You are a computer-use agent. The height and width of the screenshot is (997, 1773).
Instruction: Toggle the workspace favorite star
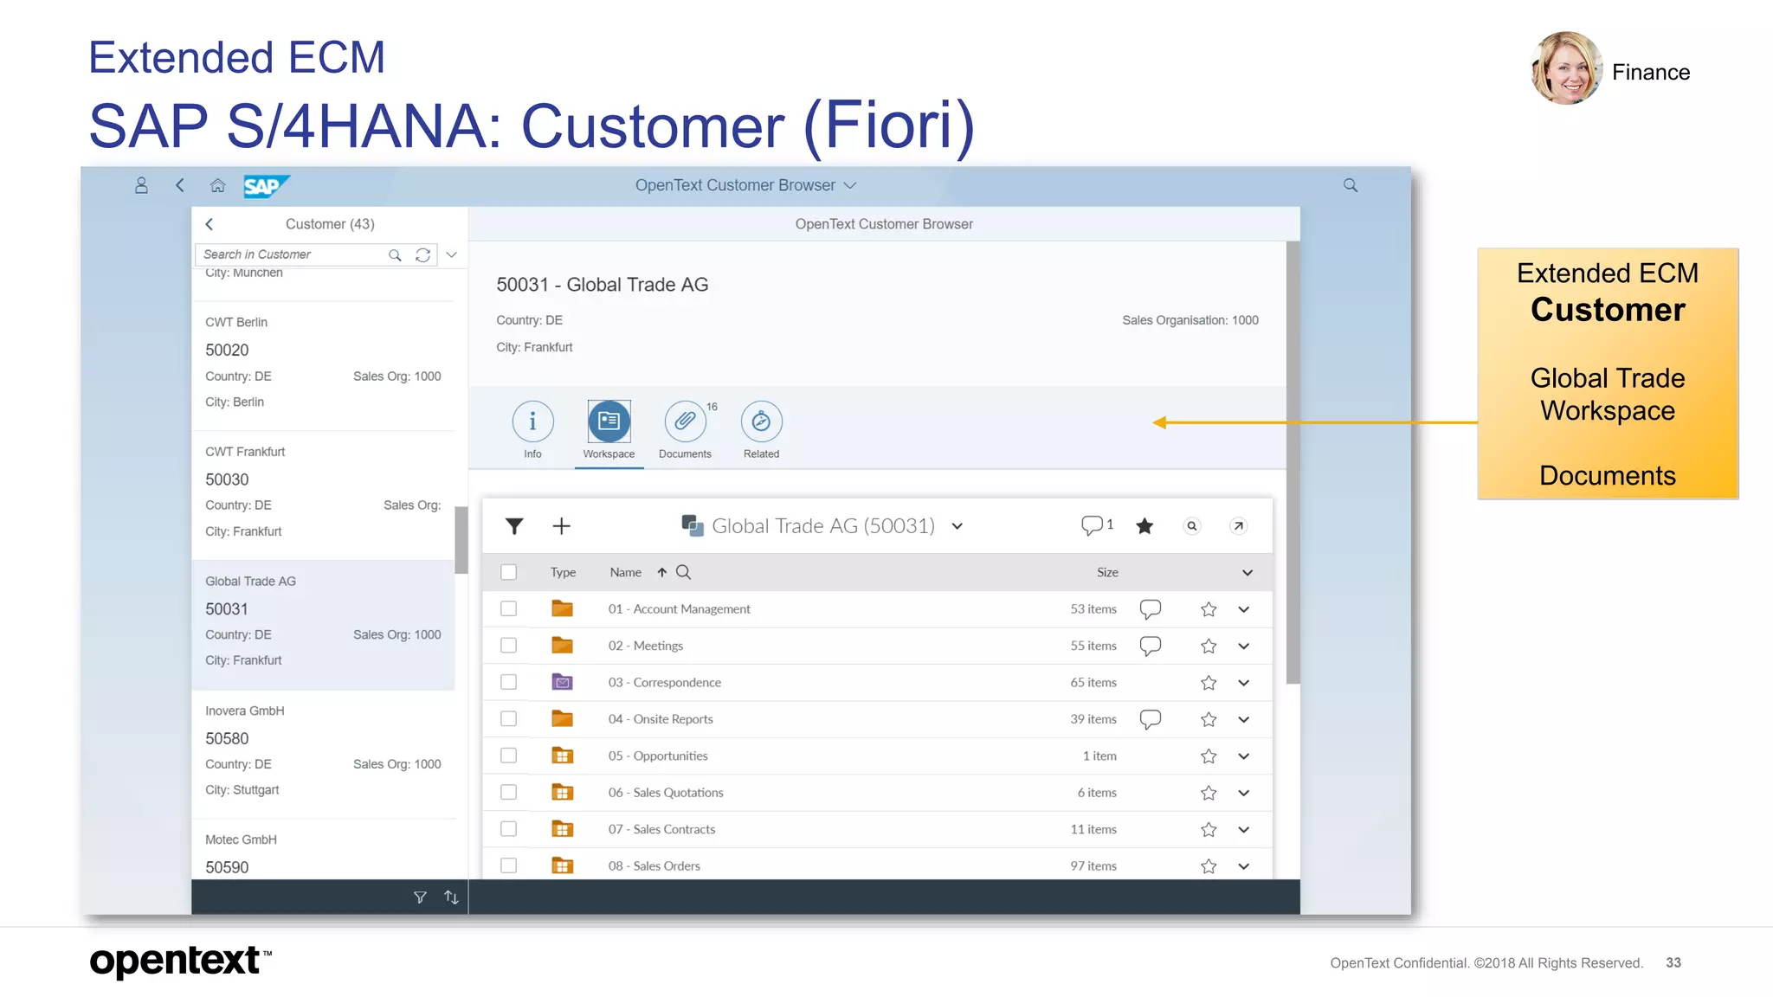pyautogui.click(x=1144, y=526)
